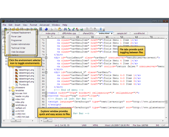Select Web Developer environment
169x137 pixels.
click(18, 52)
